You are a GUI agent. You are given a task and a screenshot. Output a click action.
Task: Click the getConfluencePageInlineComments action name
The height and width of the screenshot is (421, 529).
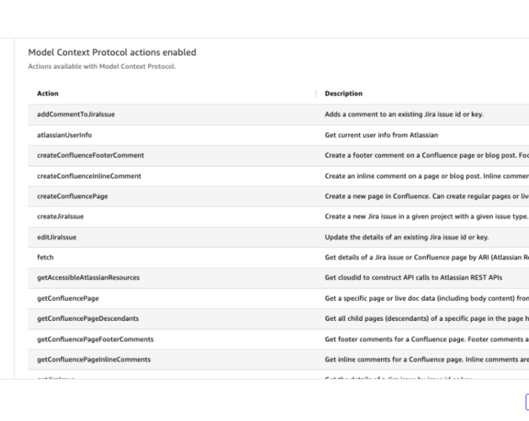coord(94,359)
